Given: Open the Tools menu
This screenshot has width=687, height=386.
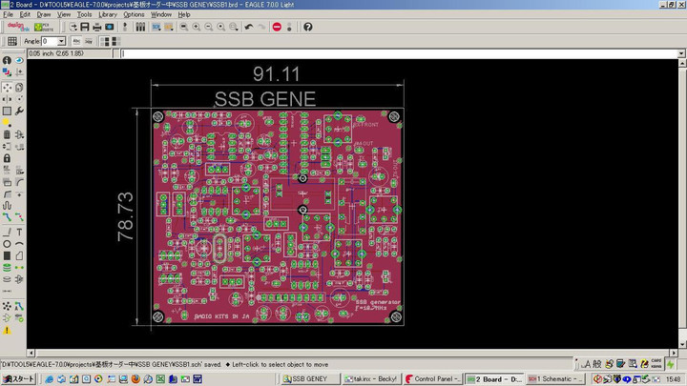Looking at the screenshot, I should [x=85, y=15].
